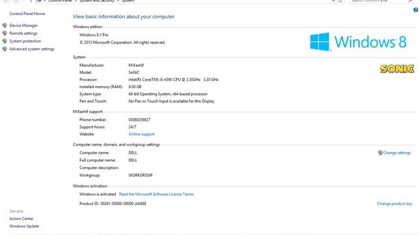Screen dimensions: 419x235
Task: Select the '24/7' support hours value
Action: point(132,127)
